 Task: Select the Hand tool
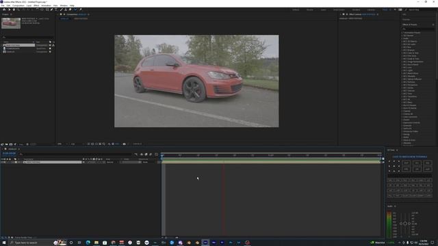14,10
